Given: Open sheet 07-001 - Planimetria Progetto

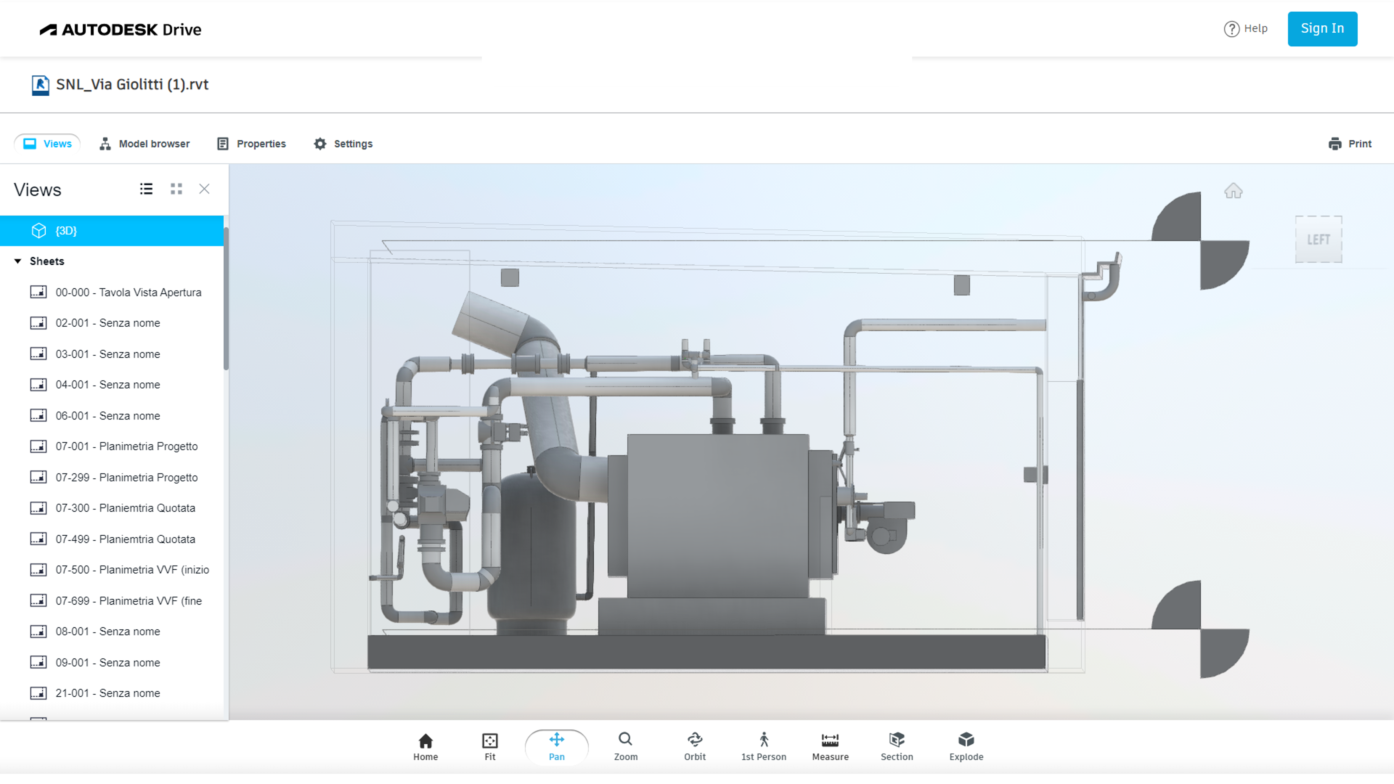Looking at the screenshot, I should click(x=126, y=446).
